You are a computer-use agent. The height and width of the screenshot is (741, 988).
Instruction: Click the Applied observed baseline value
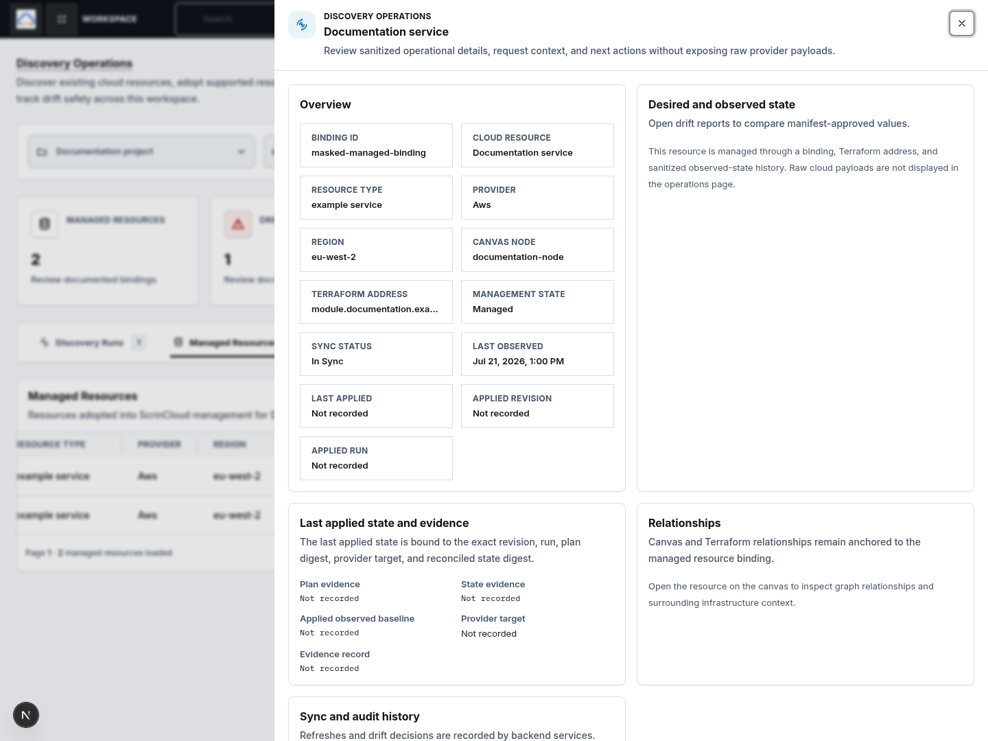point(329,633)
